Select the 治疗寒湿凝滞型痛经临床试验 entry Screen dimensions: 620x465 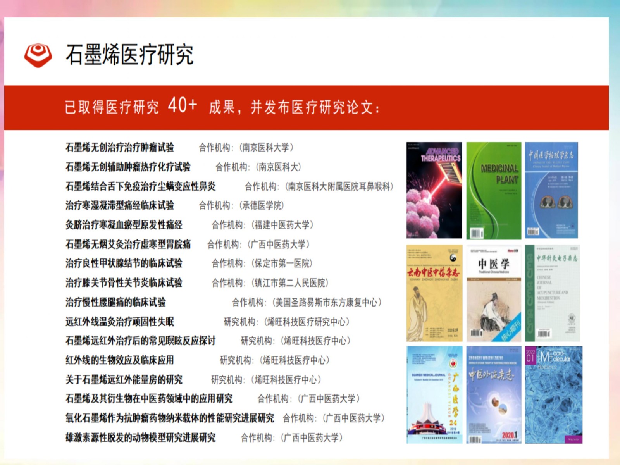click(x=120, y=205)
